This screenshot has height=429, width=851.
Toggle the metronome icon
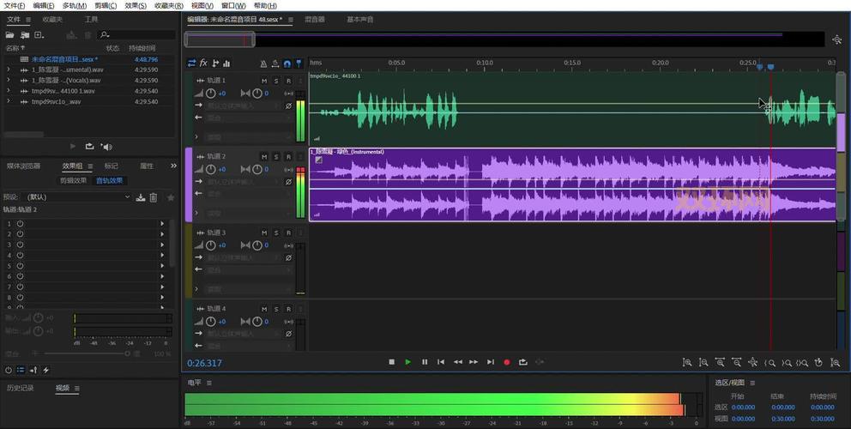pos(263,63)
